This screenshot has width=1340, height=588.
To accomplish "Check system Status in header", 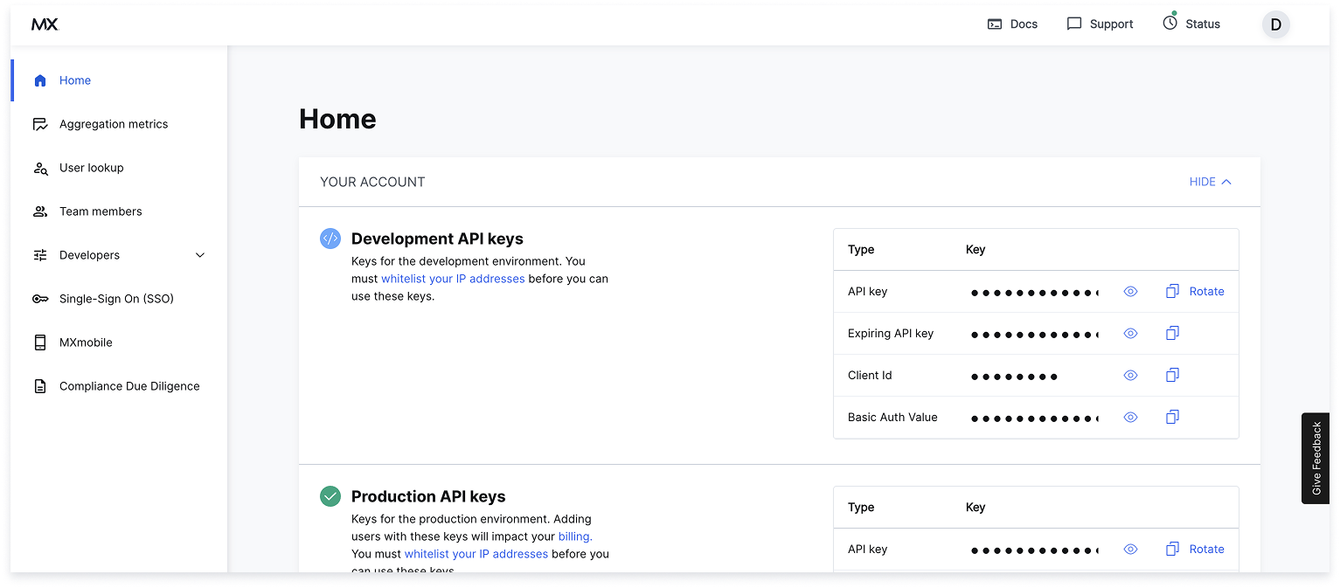I will click(x=1191, y=24).
